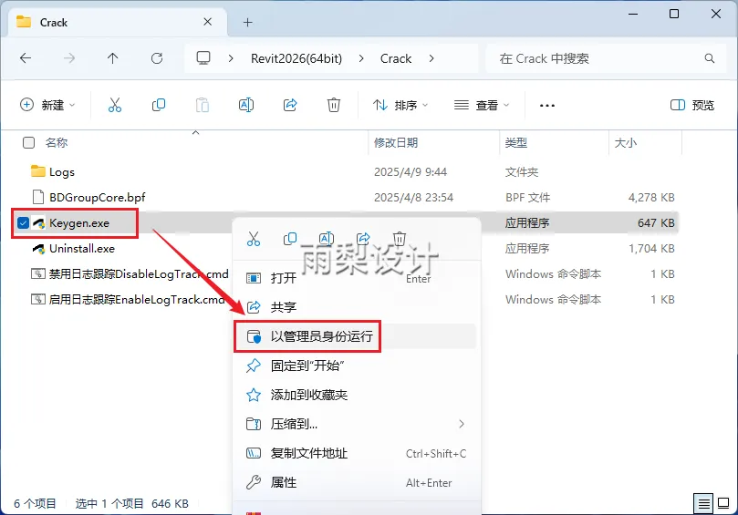Viewport: 738px width, 515px height.
Task: Sort by 大小 column header
Action: pos(626,142)
